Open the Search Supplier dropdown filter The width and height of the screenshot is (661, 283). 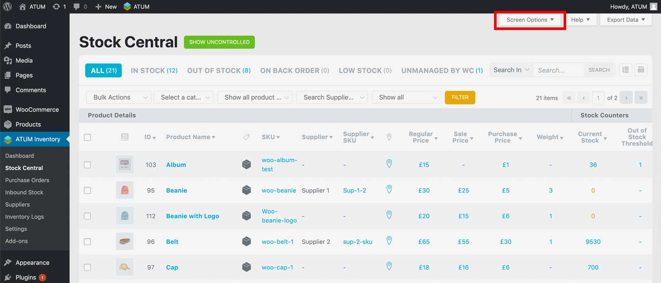point(332,97)
